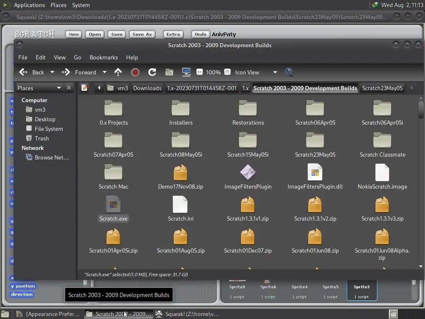
Task: Go up to the parent folder
Action: (x=118, y=72)
